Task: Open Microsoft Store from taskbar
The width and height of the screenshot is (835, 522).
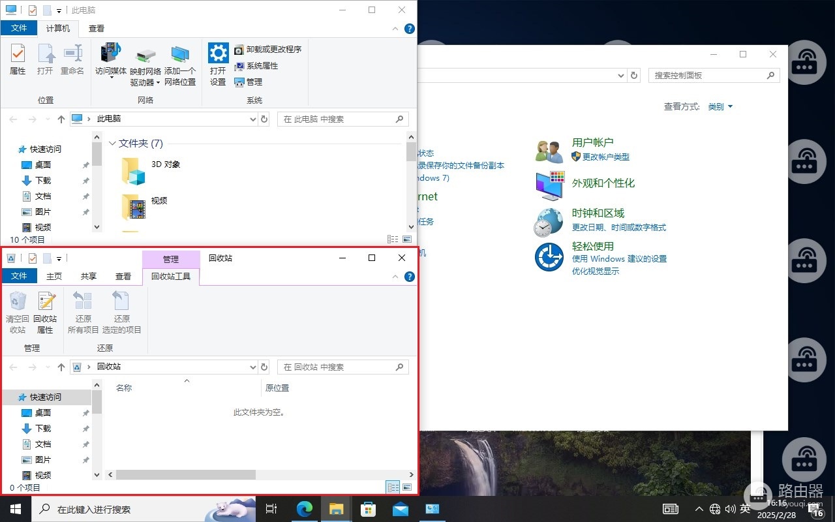Action: click(369, 509)
